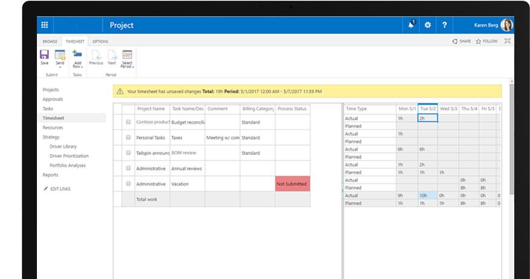Image resolution: width=530 pixels, height=279 pixels.
Task: Switch to the Options ribbon tab
Action: (x=100, y=41)
